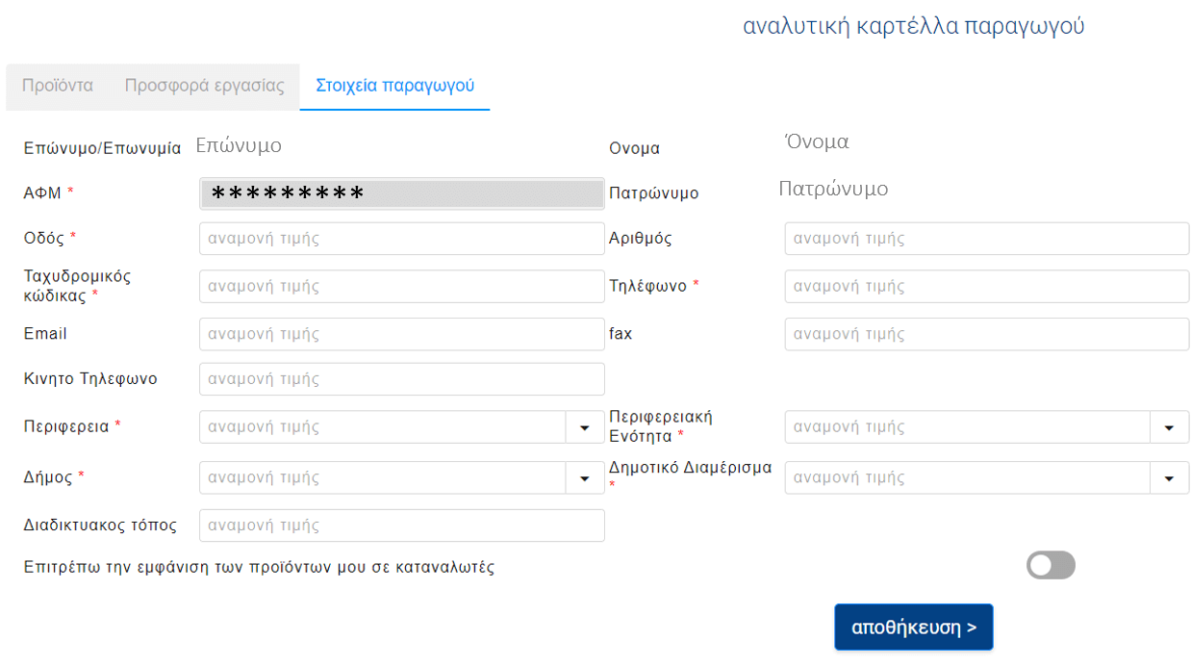
Task: Select the Διαδικτυακος τόπος input field
Action: [x=401, y=526]
